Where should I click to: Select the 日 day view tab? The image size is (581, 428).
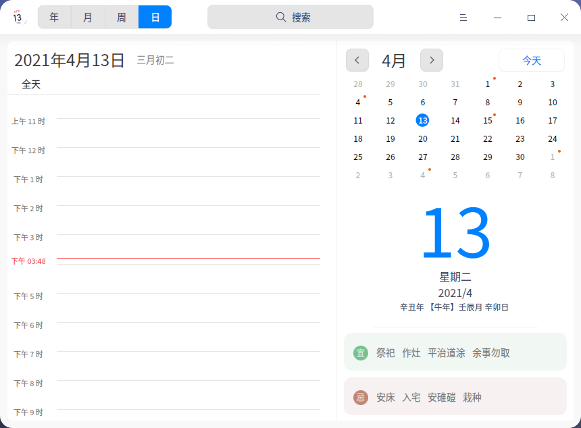pos(155,17)
